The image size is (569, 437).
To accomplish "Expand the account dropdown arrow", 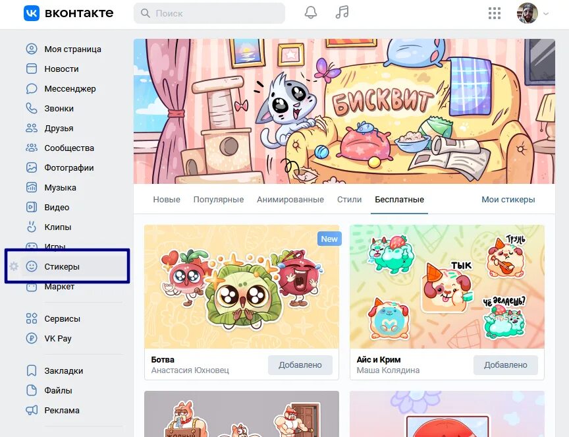I will [546, 13].
